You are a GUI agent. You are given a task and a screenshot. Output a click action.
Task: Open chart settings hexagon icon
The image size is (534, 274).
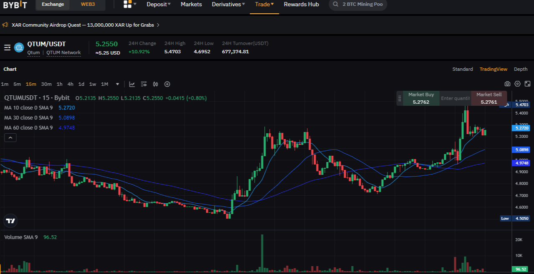pos(517,84)
